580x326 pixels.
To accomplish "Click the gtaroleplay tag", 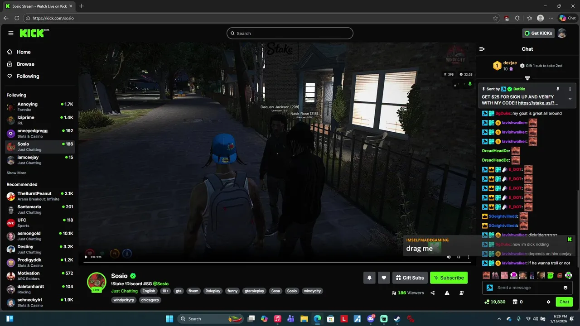I will coord(254,291).
